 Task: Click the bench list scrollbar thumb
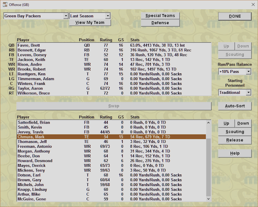(208, 168)
